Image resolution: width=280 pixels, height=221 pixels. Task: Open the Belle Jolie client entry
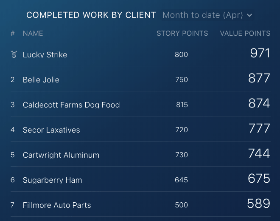(41, 79)
